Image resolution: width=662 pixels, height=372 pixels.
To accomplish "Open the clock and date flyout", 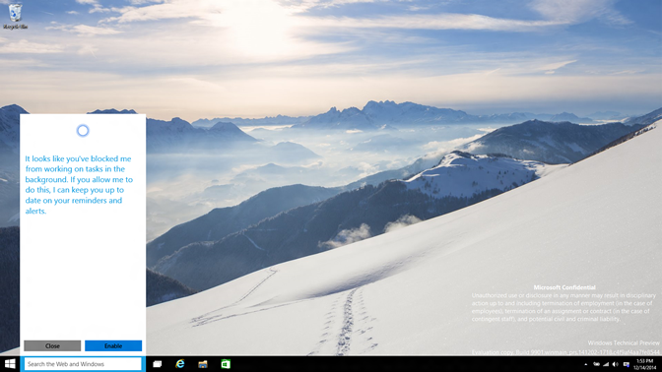I will tap(644, 364).
